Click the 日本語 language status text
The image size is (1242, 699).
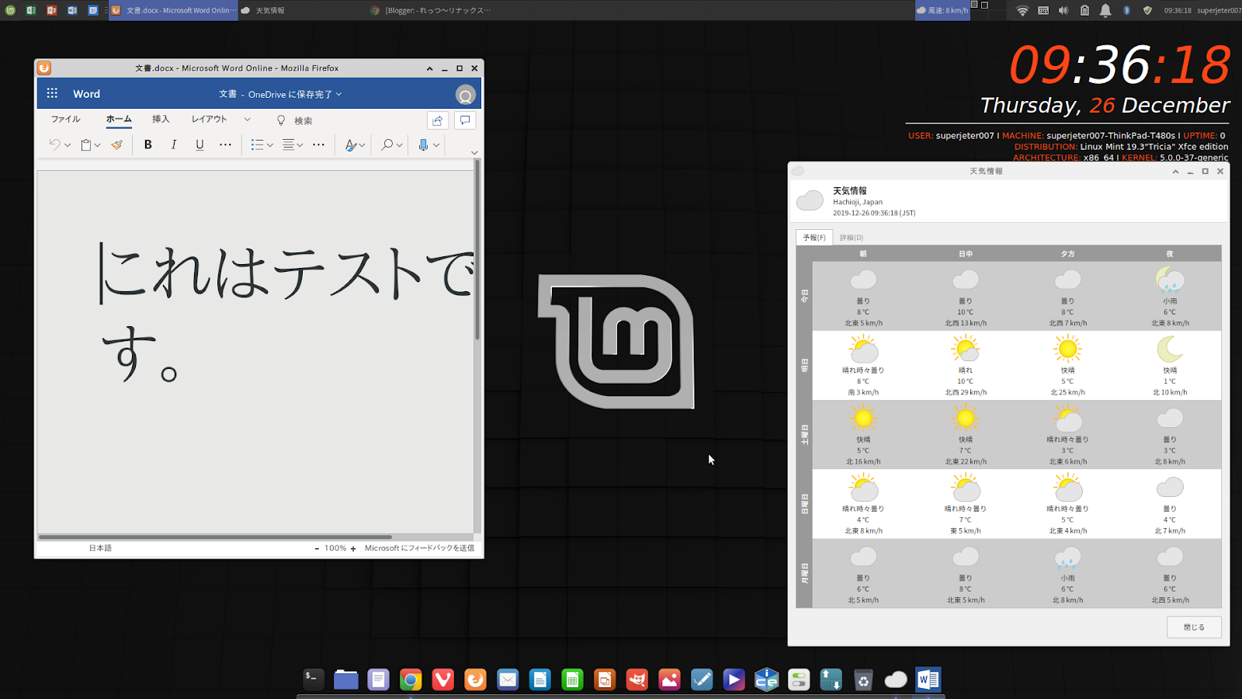coord(100,548)
